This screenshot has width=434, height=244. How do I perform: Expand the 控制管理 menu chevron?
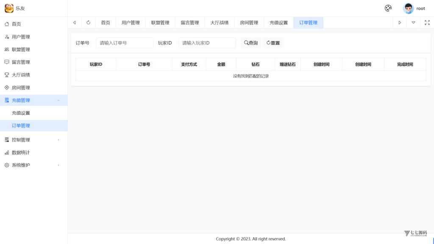click(x=58, y=140)
